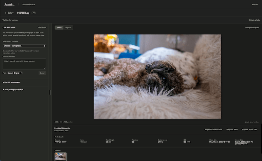
Task: Click Prepare JPEG
Action: pyautogui.click(x=232, y=130)
